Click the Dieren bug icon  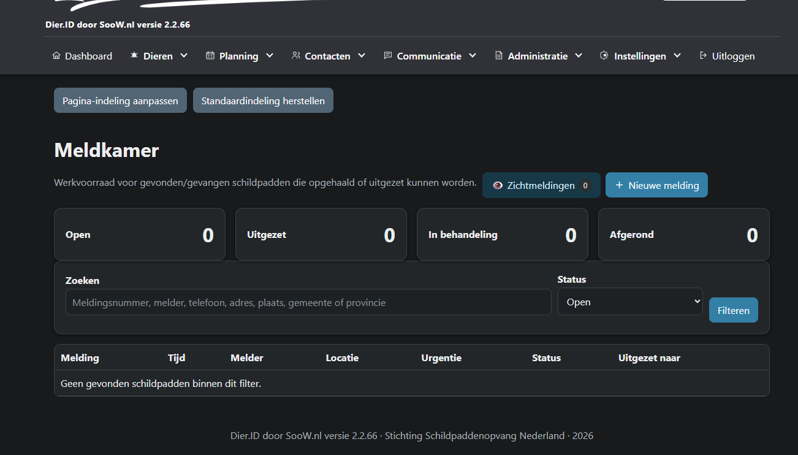[x=134, y=56]
